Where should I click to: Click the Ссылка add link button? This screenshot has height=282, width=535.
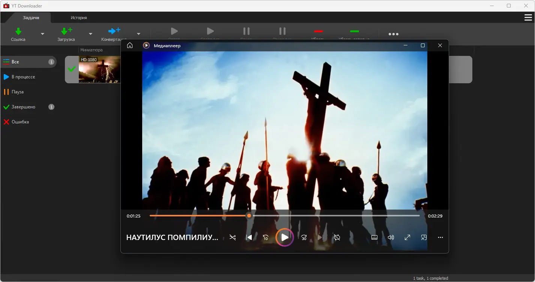[18, 34]
